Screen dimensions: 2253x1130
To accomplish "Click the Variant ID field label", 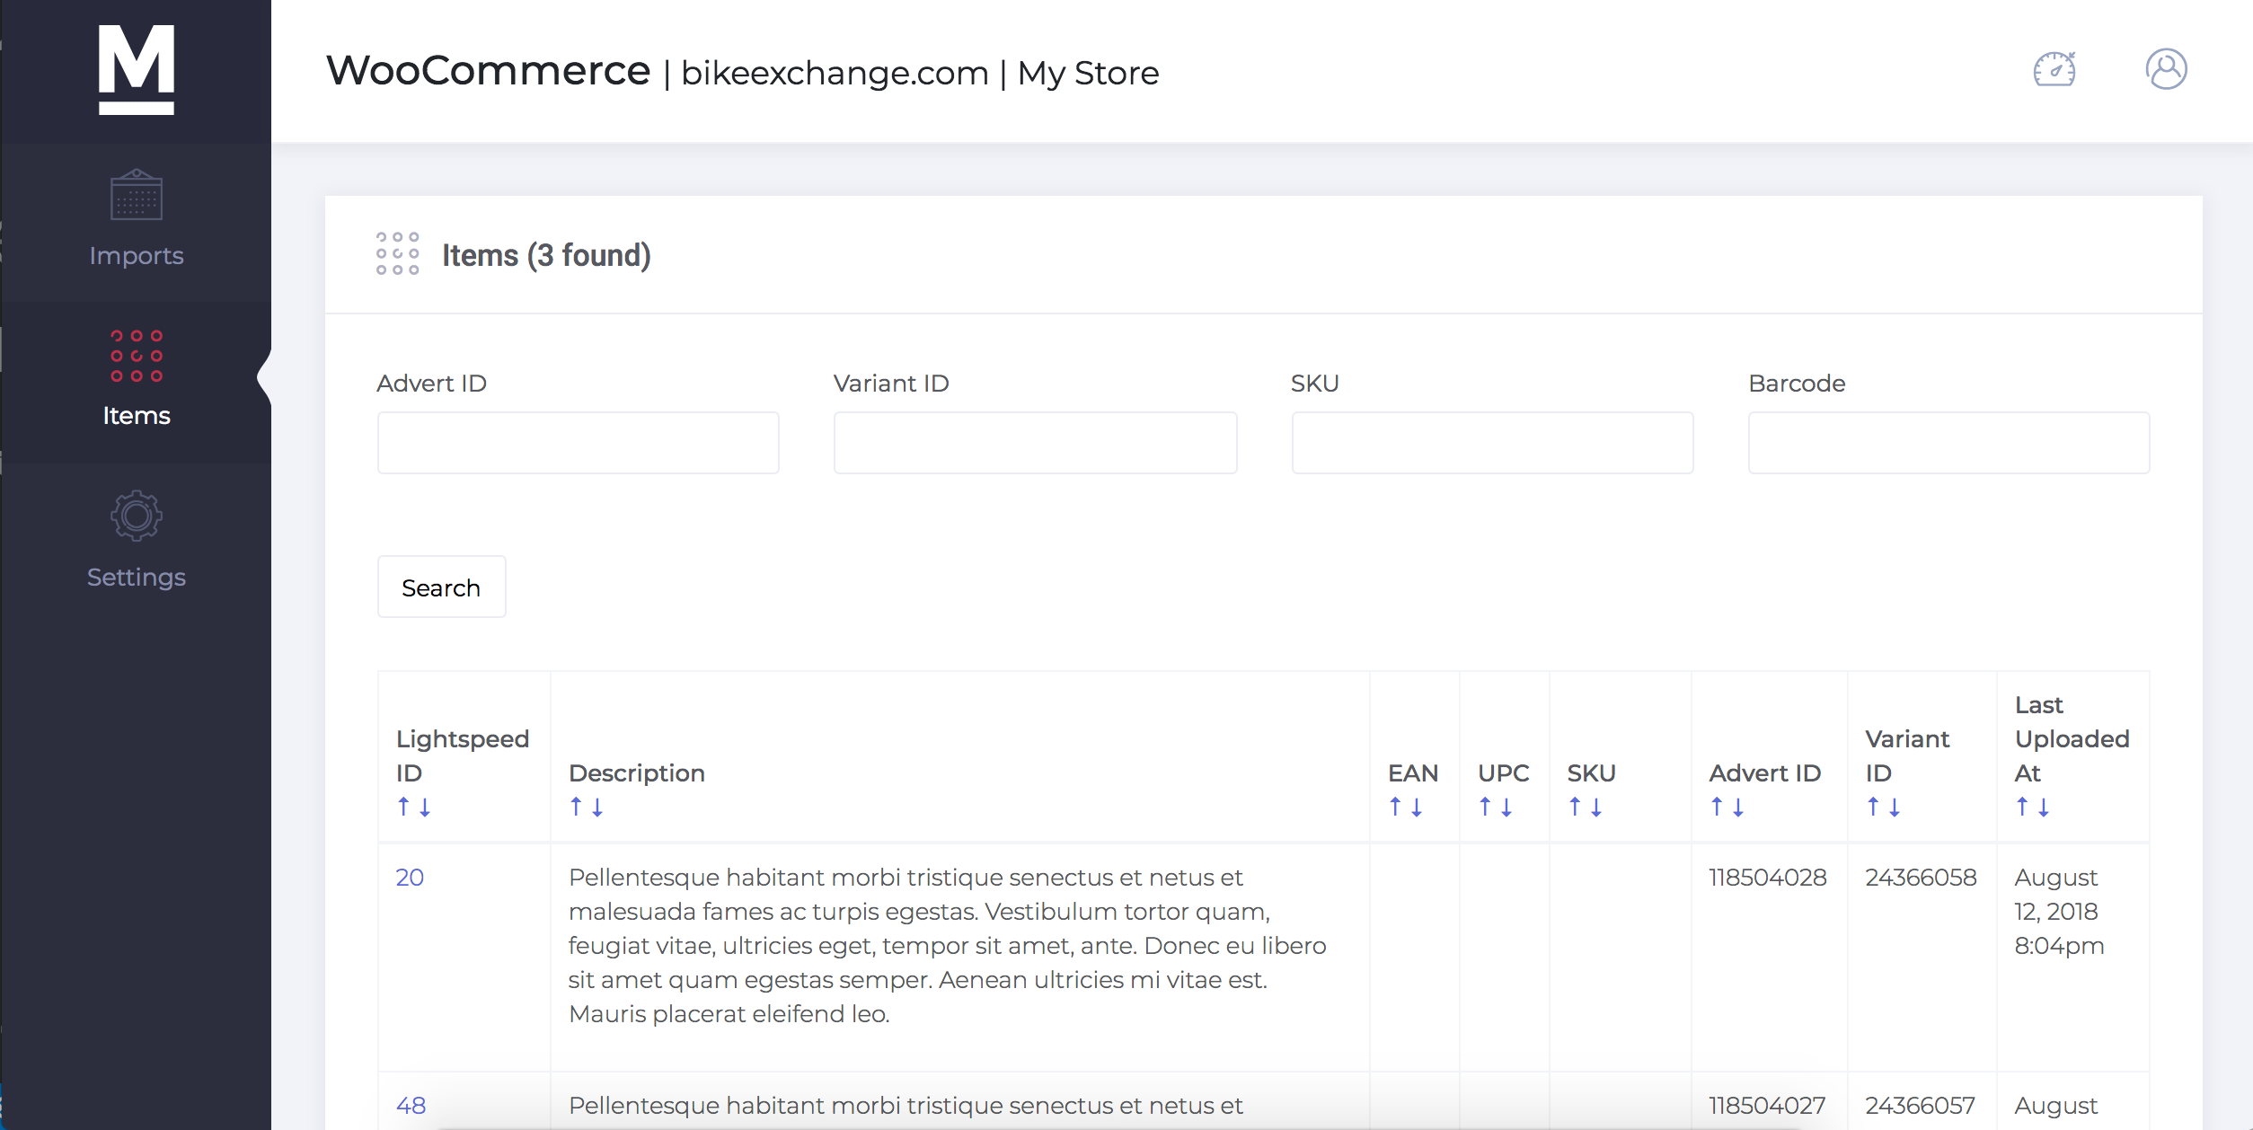I will click(x=891, y=384).
